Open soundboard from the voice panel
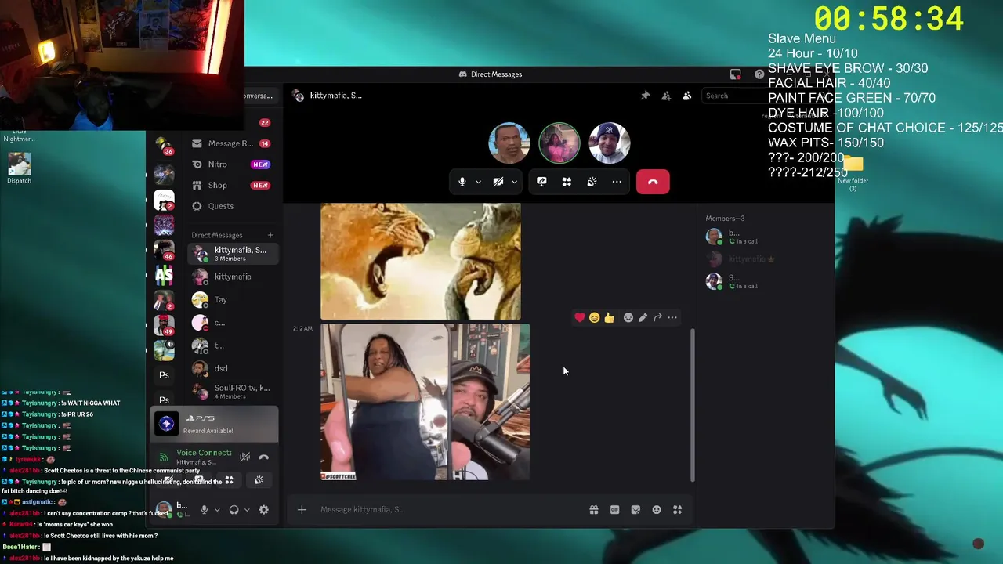This screenshot has width=1003, height=564. point(259,480)
